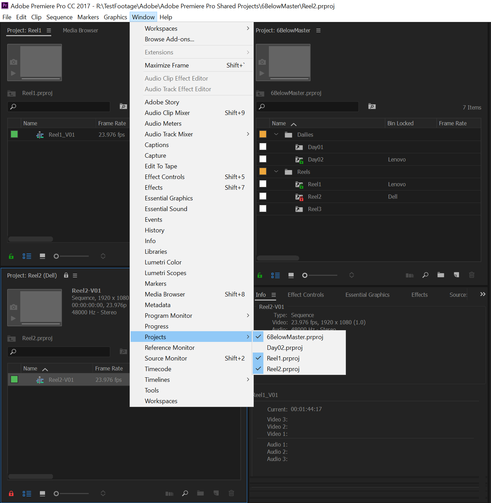
Task: Show overflow panel tabs double-chevron
Action: 483,294
